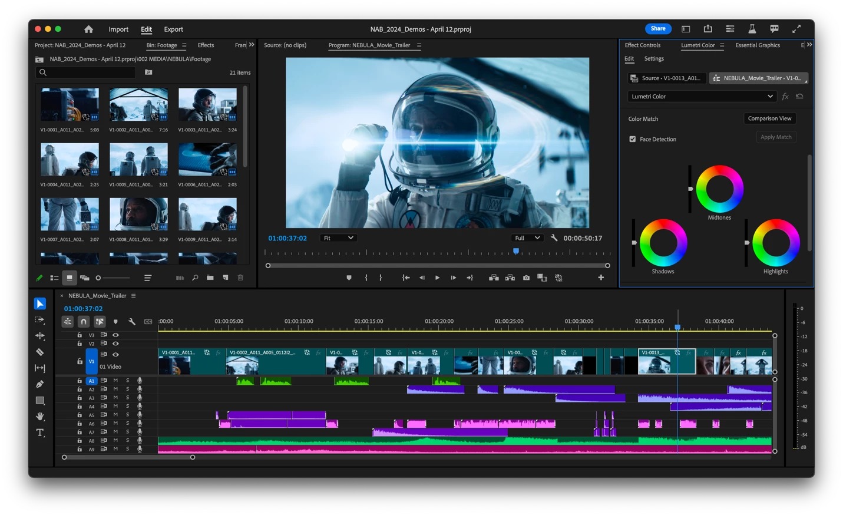This screenshot has height=515, width=843.
Task: Click New Item icon in Project panel
Action: coord(225,278)
